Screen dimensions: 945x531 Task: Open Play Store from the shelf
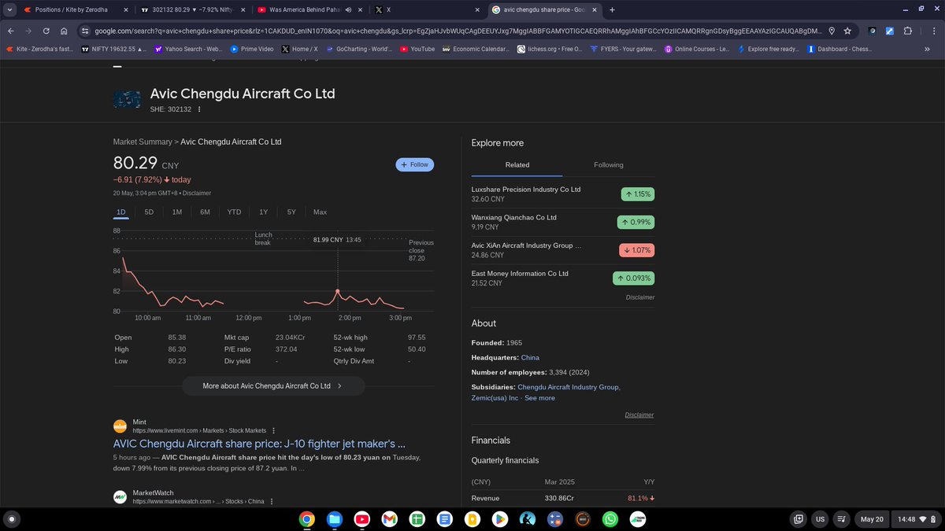(499, 519)
